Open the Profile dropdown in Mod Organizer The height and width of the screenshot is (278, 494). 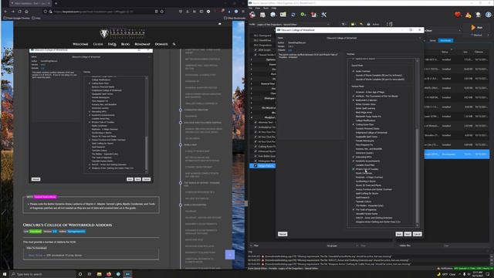pos(293,24)
